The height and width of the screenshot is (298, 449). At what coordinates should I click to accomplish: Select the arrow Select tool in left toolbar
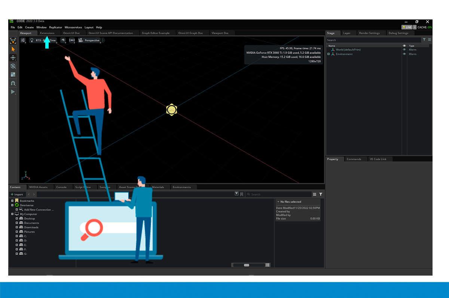coord(13,49)
